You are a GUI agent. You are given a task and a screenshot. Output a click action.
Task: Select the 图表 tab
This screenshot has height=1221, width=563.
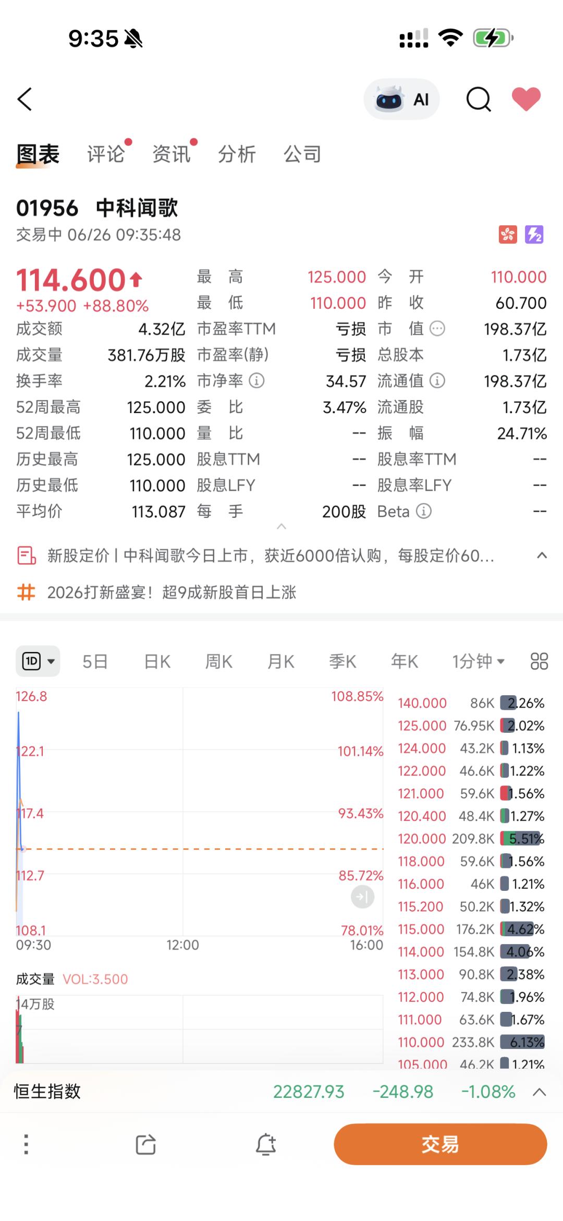pyautogui.click(x=38, y=155)
